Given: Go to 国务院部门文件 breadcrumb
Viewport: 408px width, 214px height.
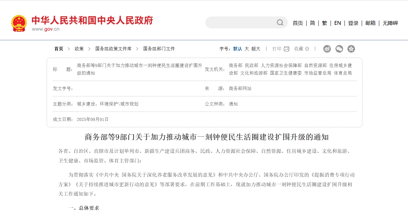Looking at the screenshot, I should tap(159, 49).
